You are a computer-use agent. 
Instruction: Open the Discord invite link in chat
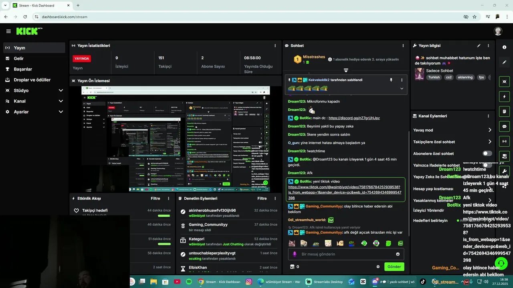[x=354, y=118]
